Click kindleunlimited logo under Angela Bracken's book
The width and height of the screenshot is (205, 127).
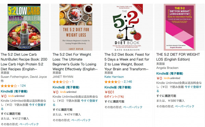[x=172, y=78]
